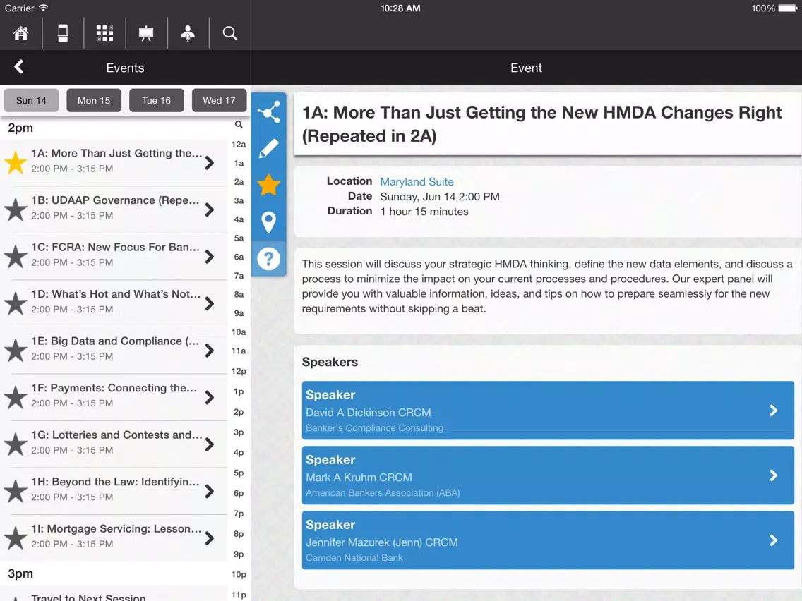Open speaker Jennifer Mazurek (Jenn) CRCM
The width and height of the screenshot is (802, 601).
pyautogui.click(x=548, y=540)
